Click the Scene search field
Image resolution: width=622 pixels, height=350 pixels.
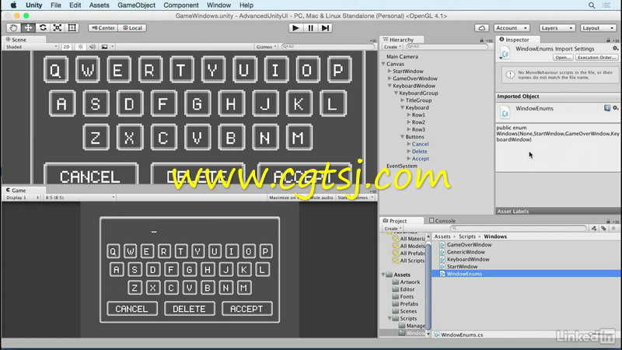coord(327,47)
